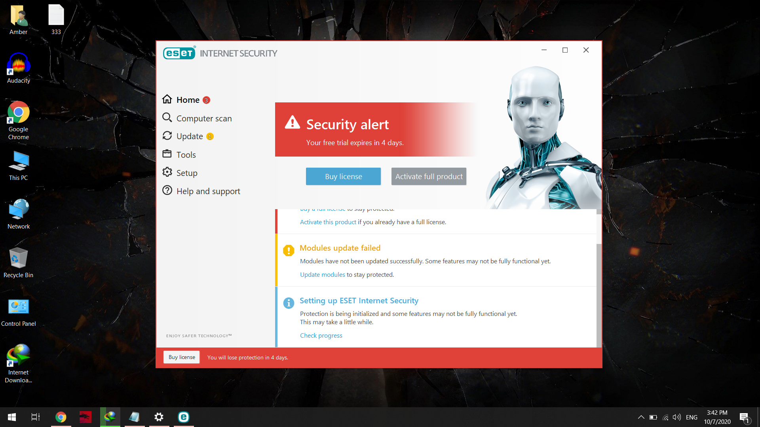Follow the Check progress link

pyautogui.click(x=321, y=335)
